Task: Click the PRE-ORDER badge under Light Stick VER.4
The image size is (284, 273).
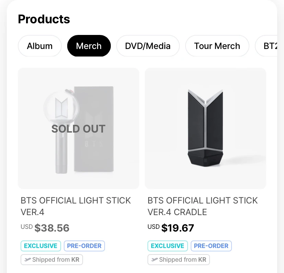Action: (x=84, y=246)
